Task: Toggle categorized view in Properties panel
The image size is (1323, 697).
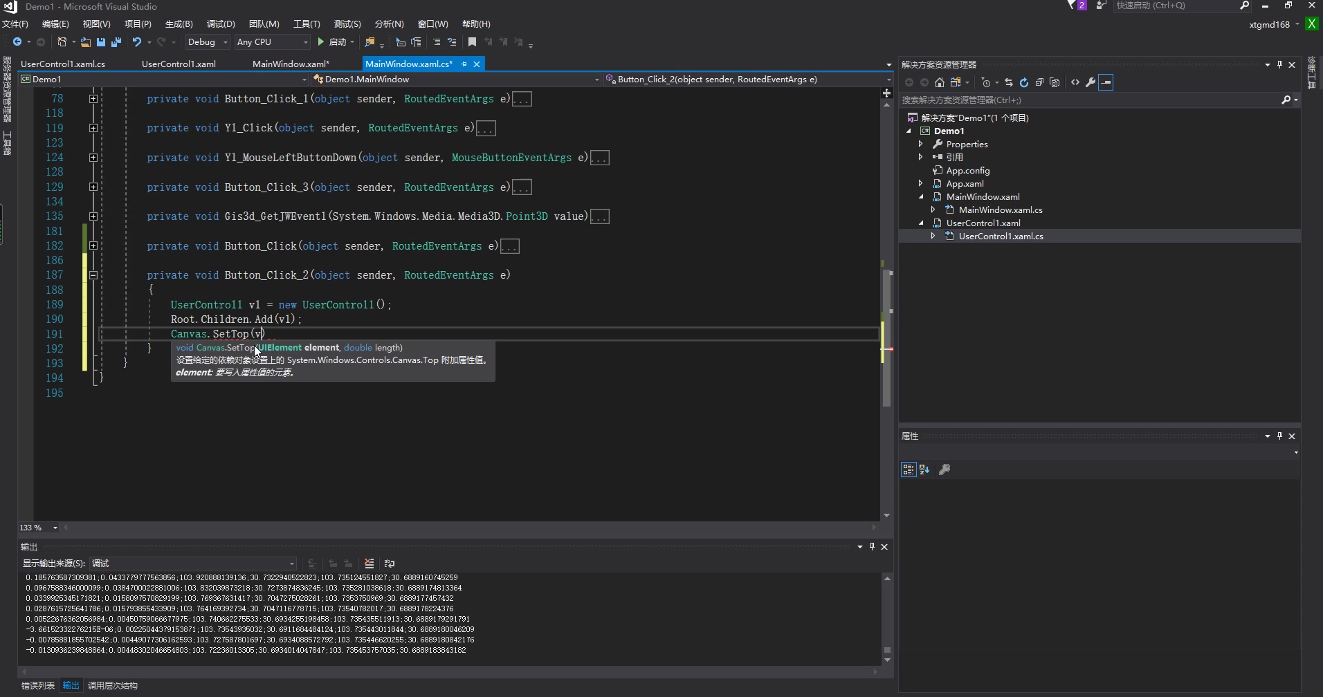Action: click(x=908, y=470)
